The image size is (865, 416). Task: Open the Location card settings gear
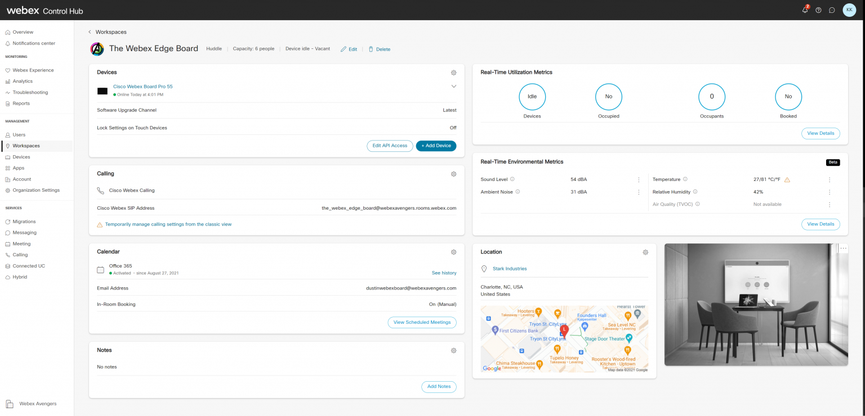coord(645,252)
